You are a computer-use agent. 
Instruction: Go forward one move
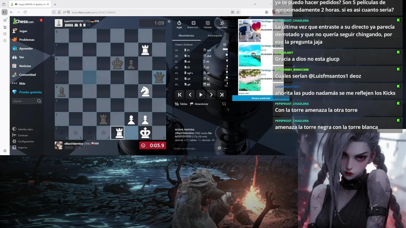211,95
